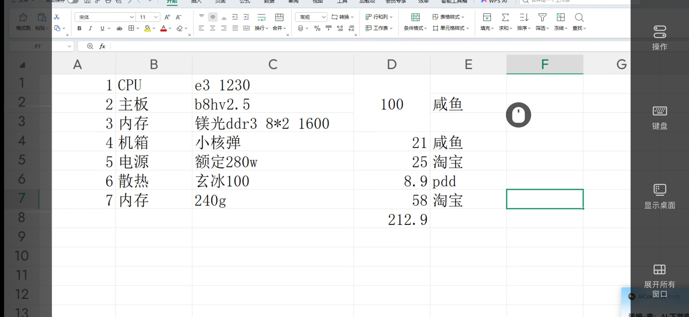Click the Conditional Formatting (条件格式) icon

[415, 17]
